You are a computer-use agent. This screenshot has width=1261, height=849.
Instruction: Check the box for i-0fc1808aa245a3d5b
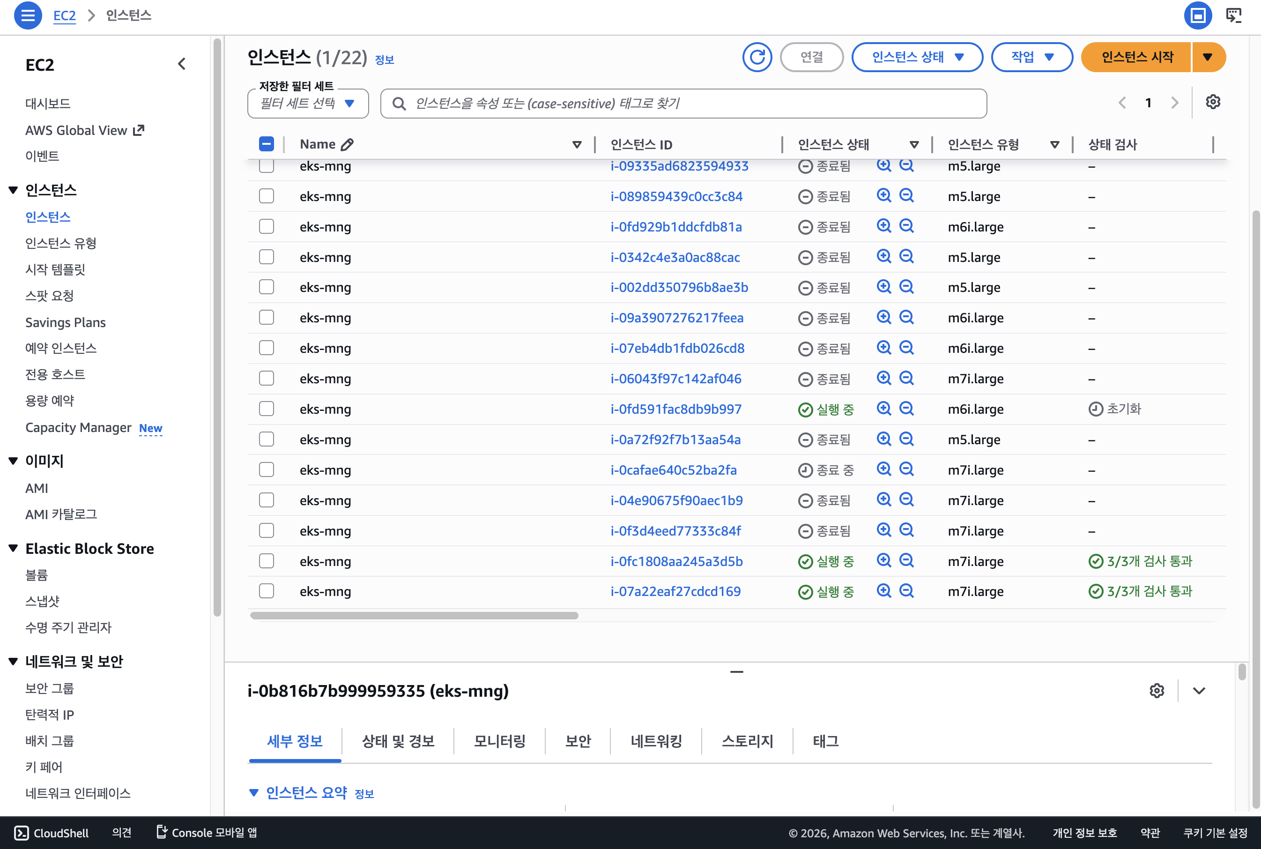[266, 561]
